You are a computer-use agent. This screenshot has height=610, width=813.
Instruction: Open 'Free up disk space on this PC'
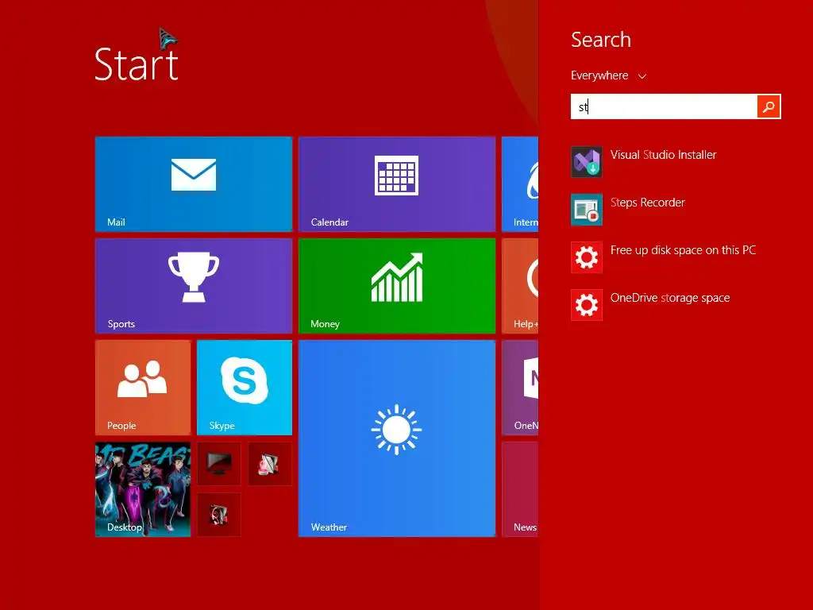click(x=683, y=250)
